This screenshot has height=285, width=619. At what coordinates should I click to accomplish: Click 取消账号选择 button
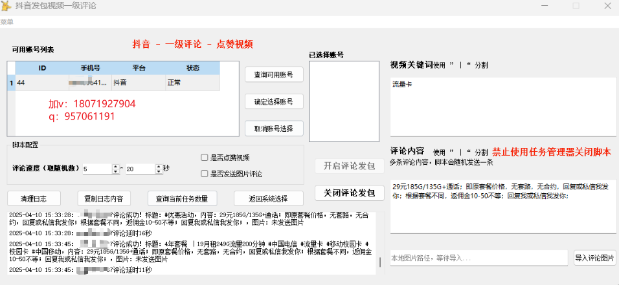tap(274, 128)
